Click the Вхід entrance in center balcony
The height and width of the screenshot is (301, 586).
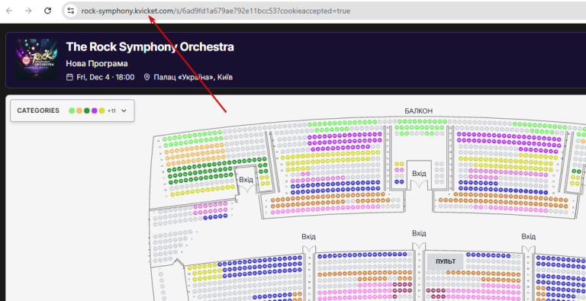pyautogui.click(x=419, y=174)
